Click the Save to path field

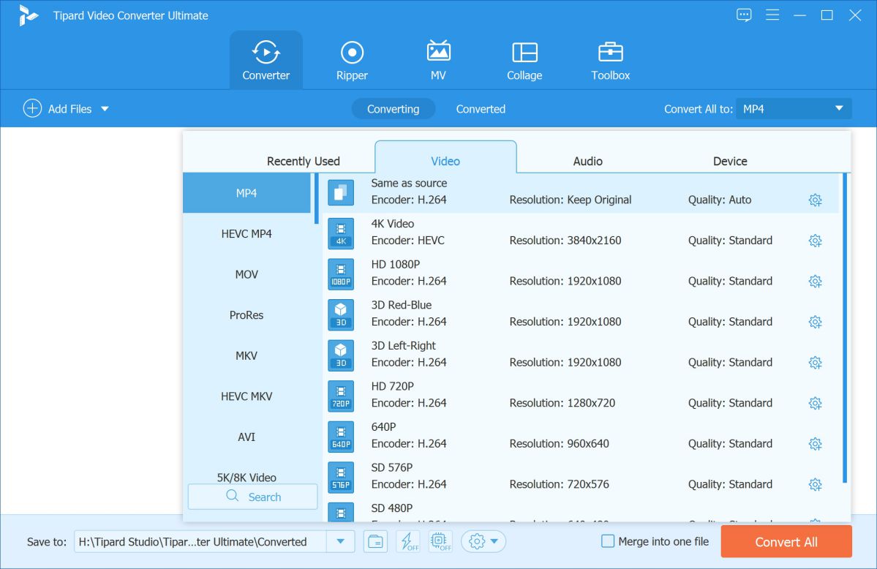click(x=200, y=542)
